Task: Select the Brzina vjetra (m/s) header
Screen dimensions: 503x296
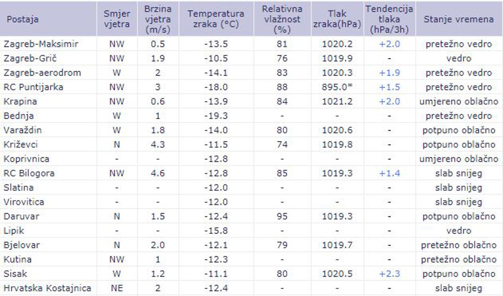Action: [x=158, y=19]
